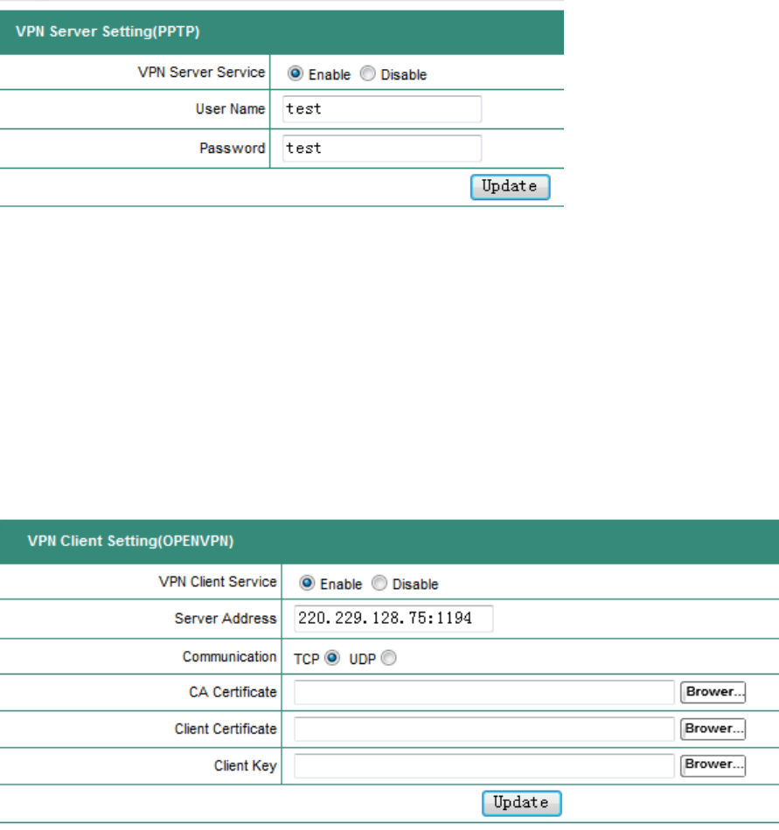Click the Password label
The height and width of the screenshot is (830, 779).
pos(232,149)
